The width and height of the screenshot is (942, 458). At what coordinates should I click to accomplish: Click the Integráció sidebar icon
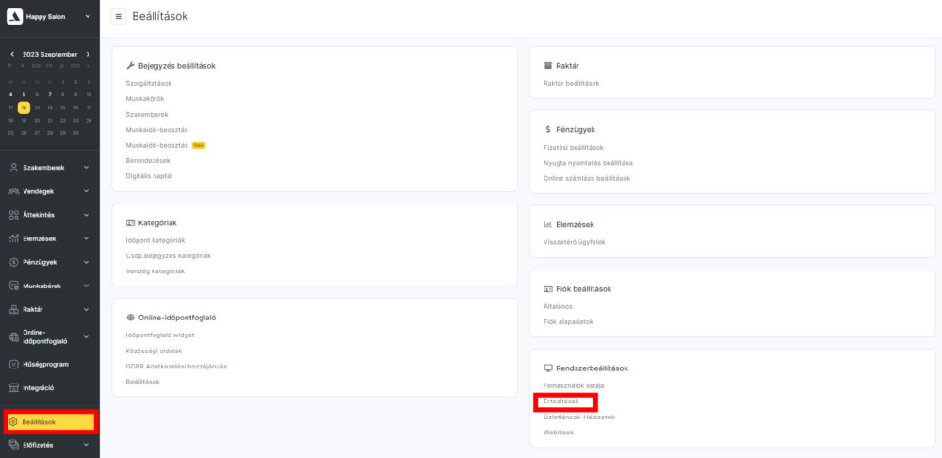[x=14, y=387]
